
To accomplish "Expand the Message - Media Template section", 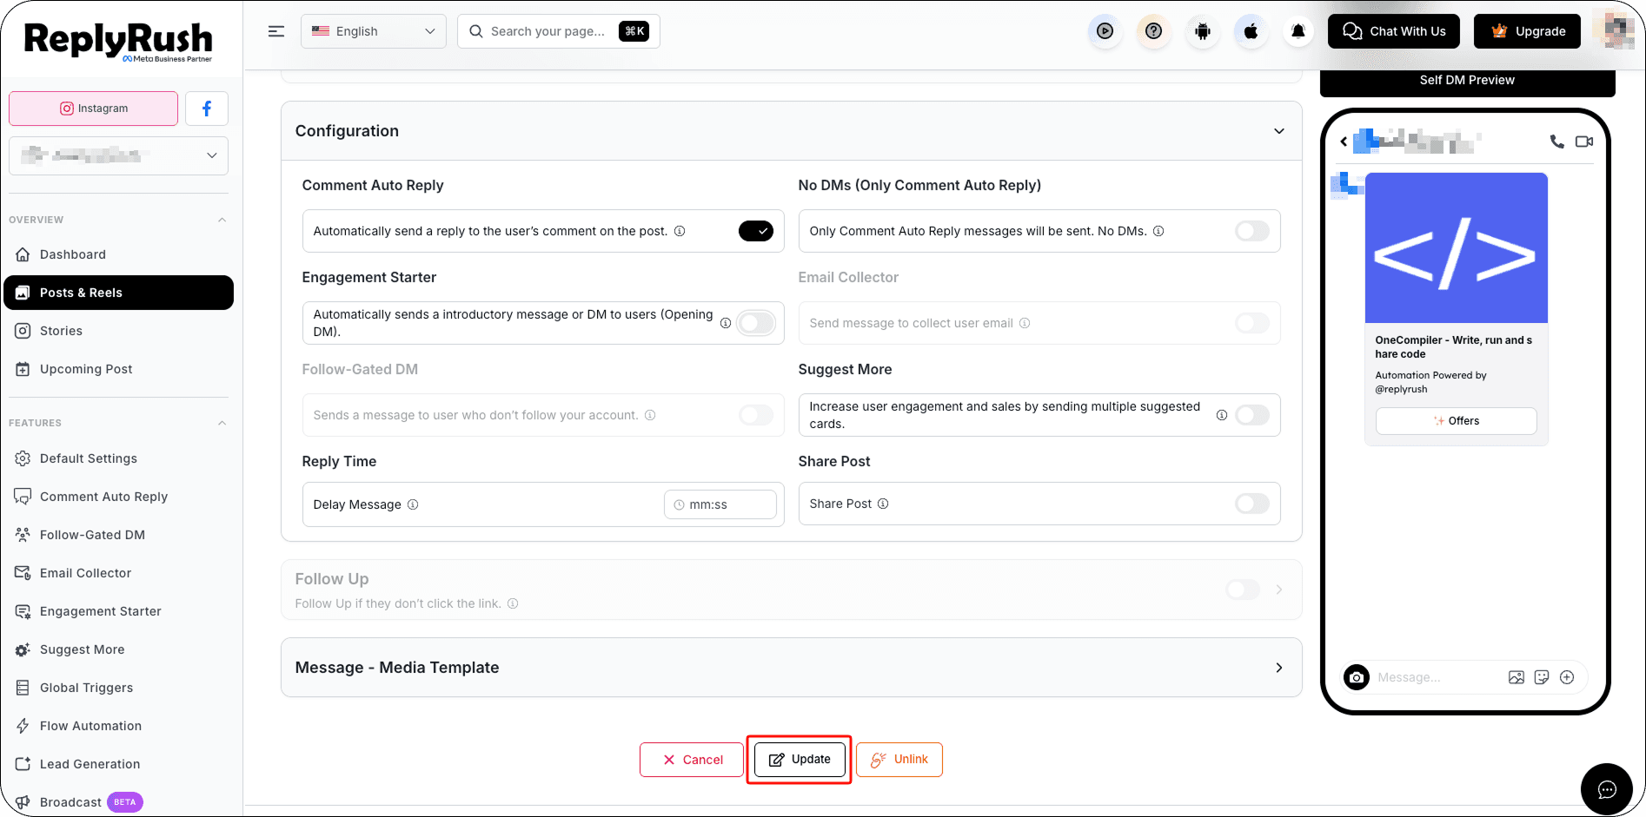I will [791, 668].
